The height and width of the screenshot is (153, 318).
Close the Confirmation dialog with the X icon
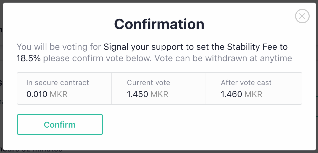point(302,16)
